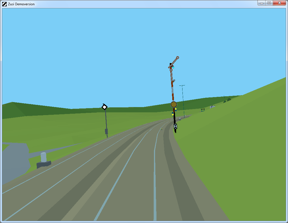Click the semaphore signal's raised arm

174,63
